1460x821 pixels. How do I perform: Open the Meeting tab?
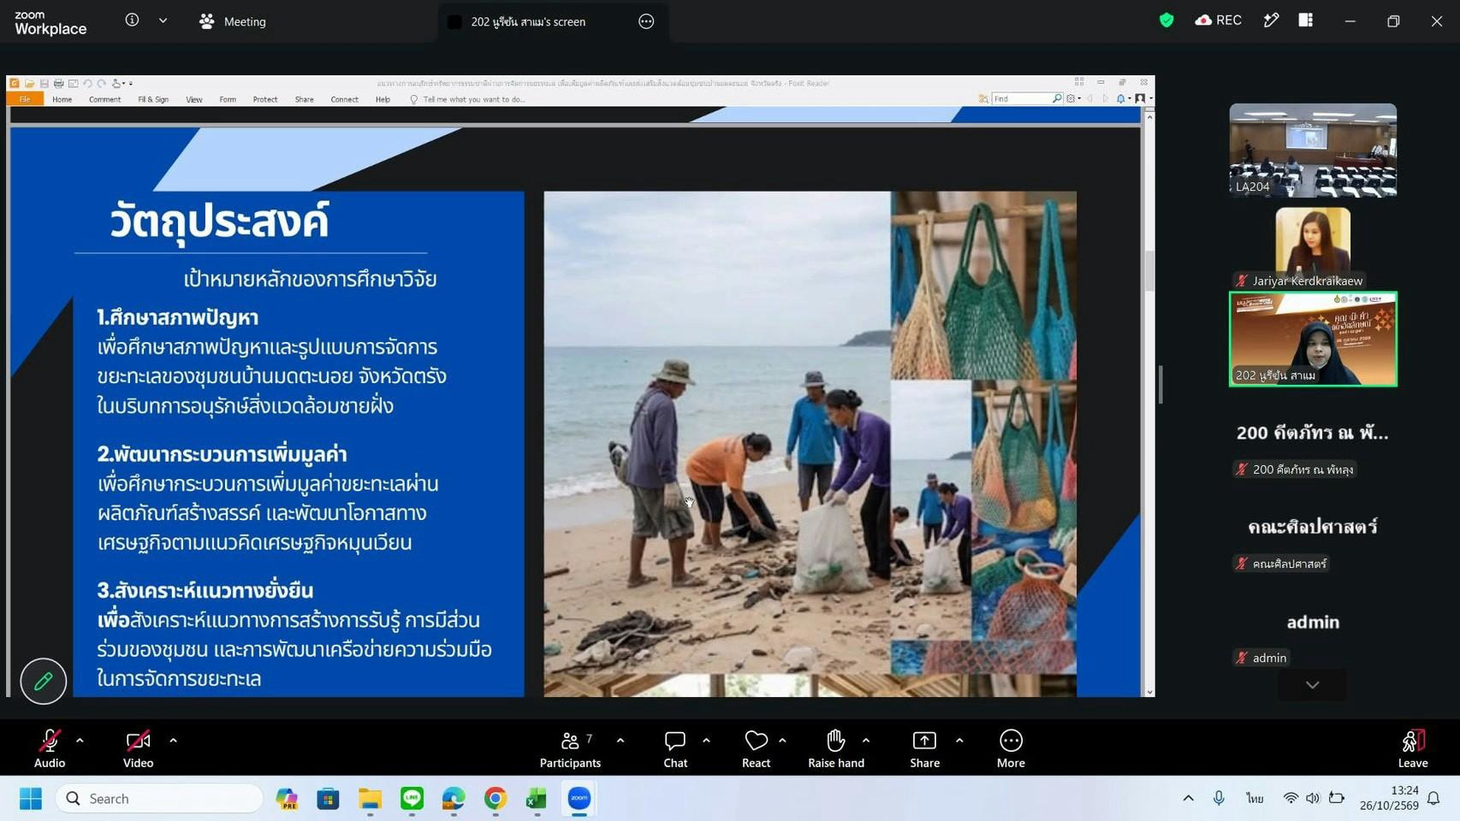(233, 21)
